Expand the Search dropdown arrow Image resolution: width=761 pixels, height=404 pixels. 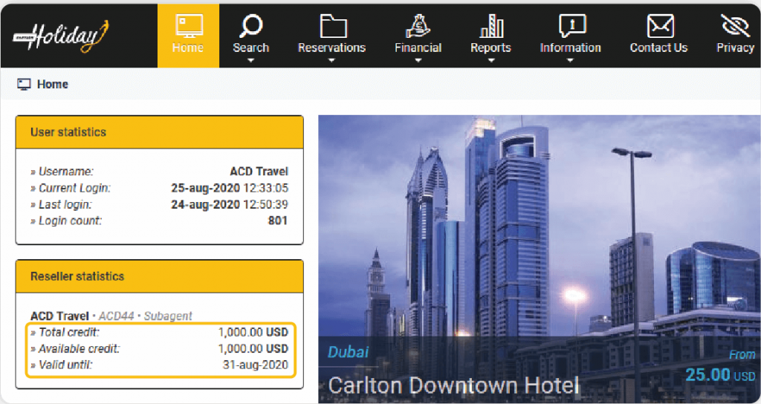[x=250, y=61]
